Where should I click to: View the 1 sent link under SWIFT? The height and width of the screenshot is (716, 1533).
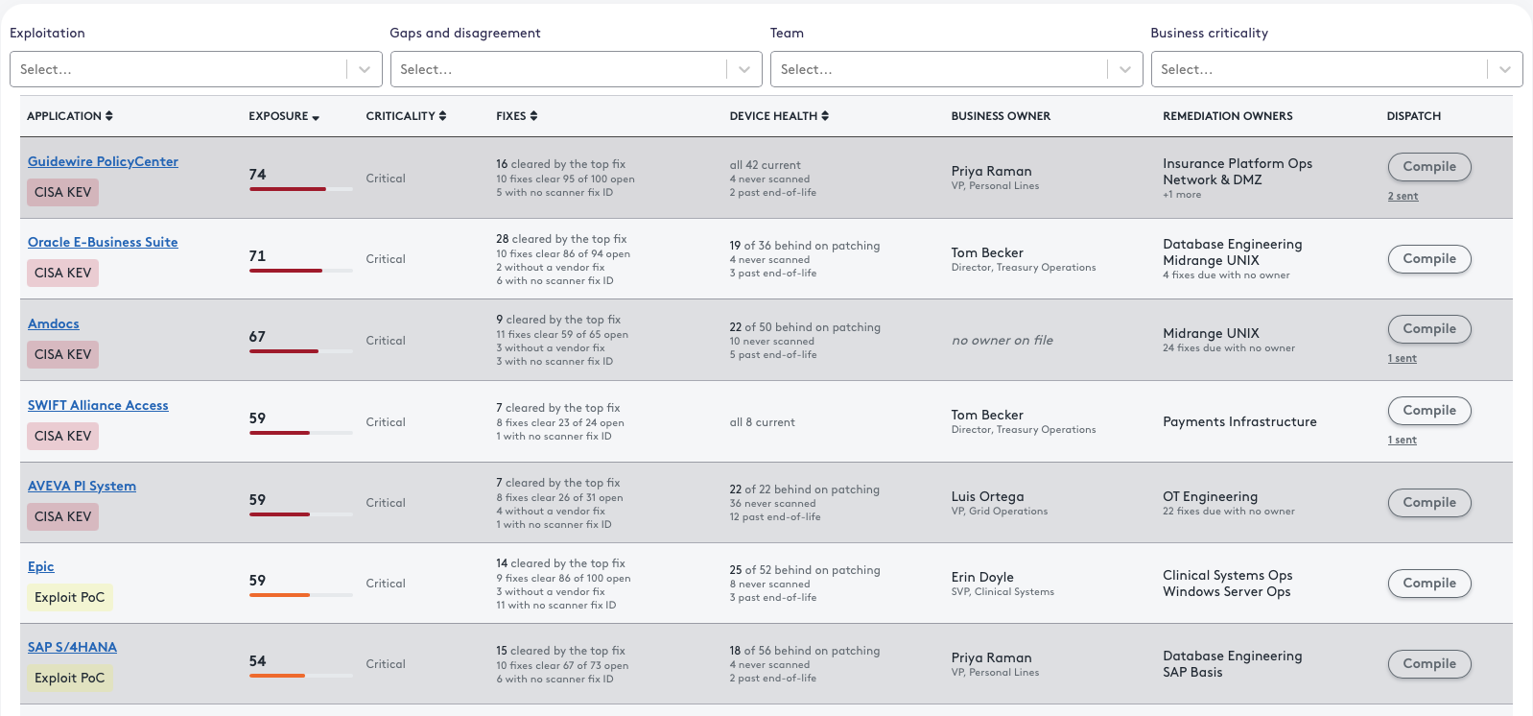point(1403,440)
